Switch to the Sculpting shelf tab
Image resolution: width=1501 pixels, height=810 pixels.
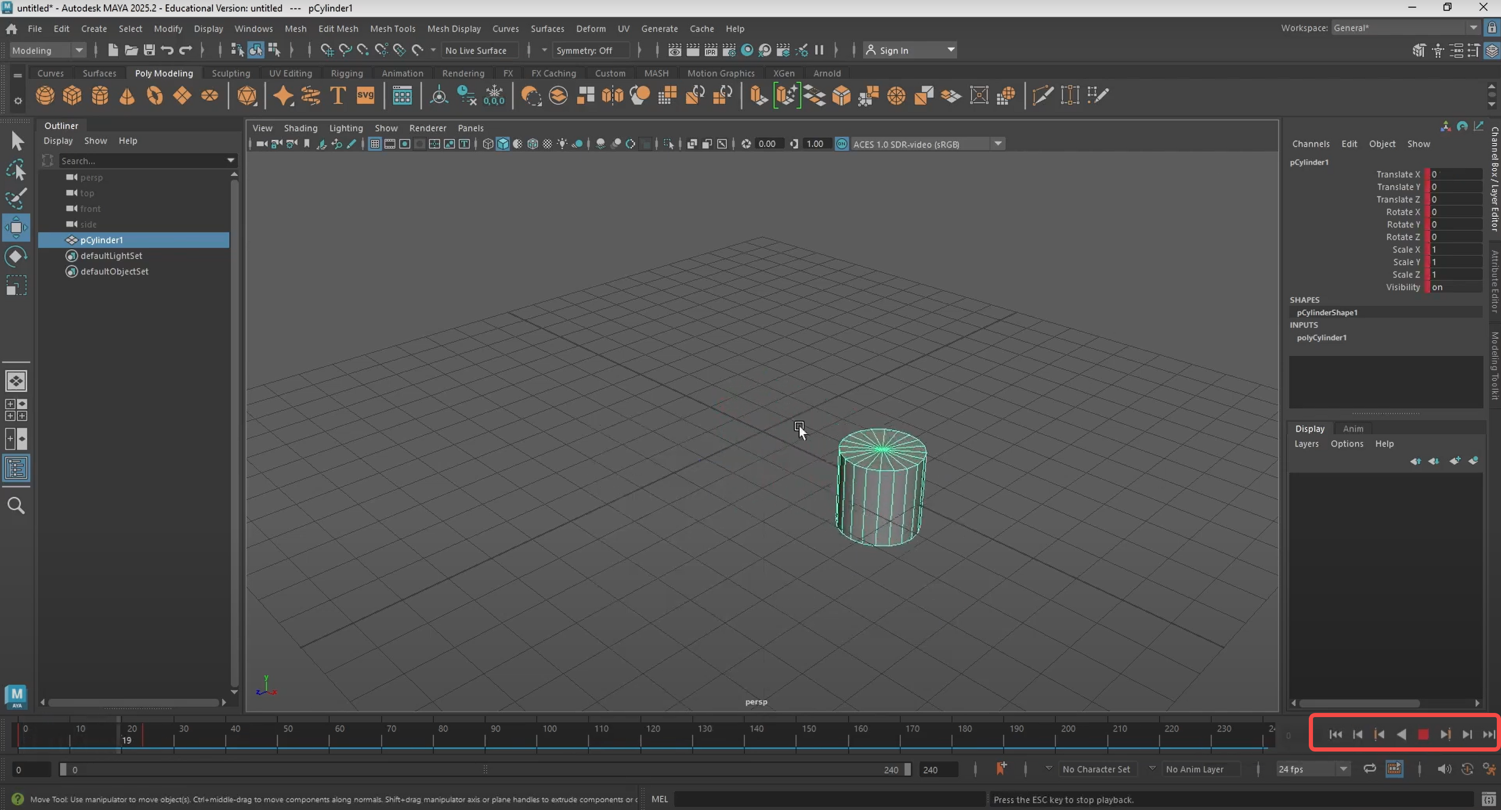[231, 73]
